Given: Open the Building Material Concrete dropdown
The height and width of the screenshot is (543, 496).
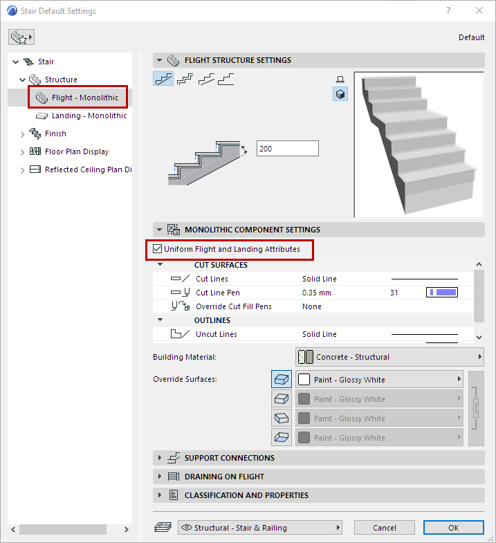Looking at the screenshot, I should 389,357.
